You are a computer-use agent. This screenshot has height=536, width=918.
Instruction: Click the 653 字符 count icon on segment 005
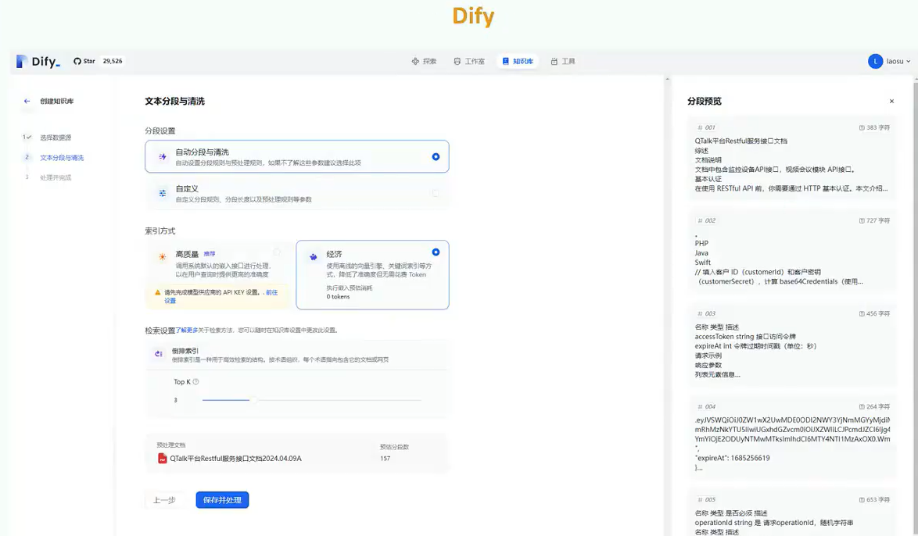point(862,500)
